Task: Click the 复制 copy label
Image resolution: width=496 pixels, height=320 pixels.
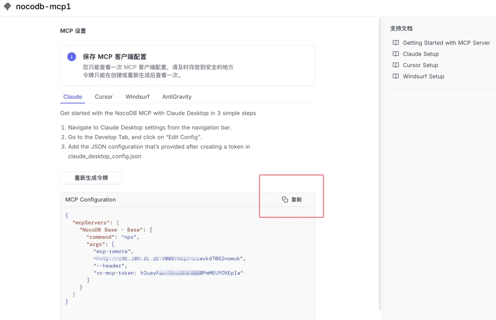Action: (296, 200)
